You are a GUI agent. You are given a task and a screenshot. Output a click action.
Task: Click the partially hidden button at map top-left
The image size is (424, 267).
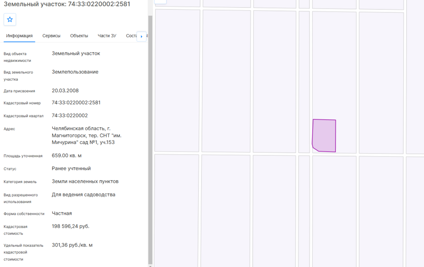coord(160,2)
